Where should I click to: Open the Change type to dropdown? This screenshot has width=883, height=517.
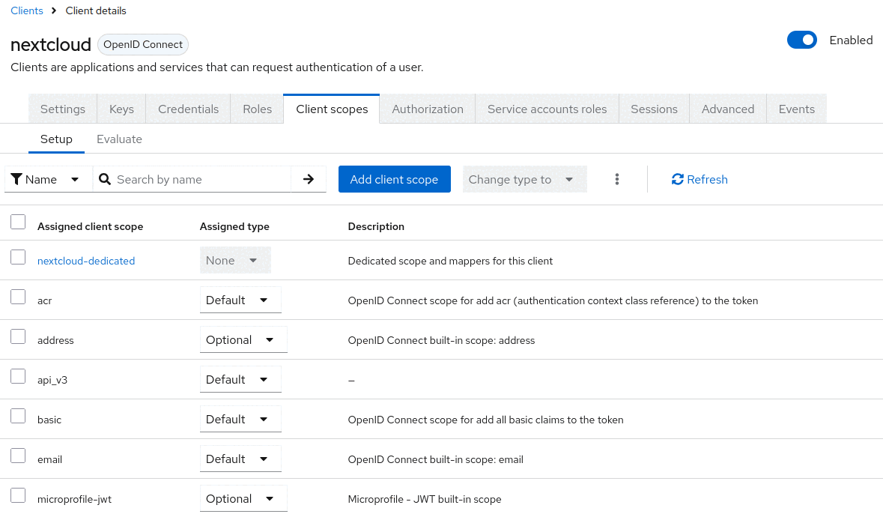coord(524,179)
